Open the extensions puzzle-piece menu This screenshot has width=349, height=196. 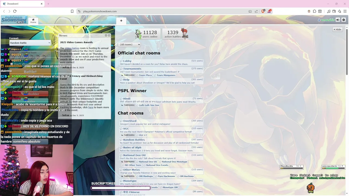pos(314,11)
